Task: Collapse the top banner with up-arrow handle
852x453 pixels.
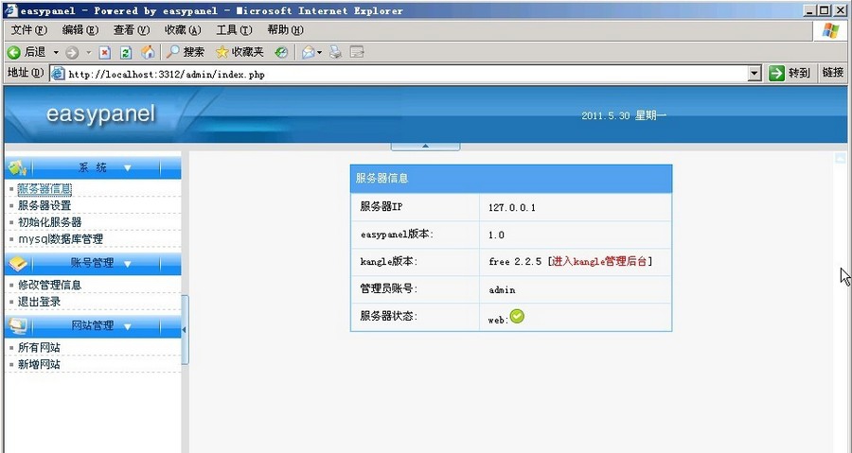Action: 425,146
